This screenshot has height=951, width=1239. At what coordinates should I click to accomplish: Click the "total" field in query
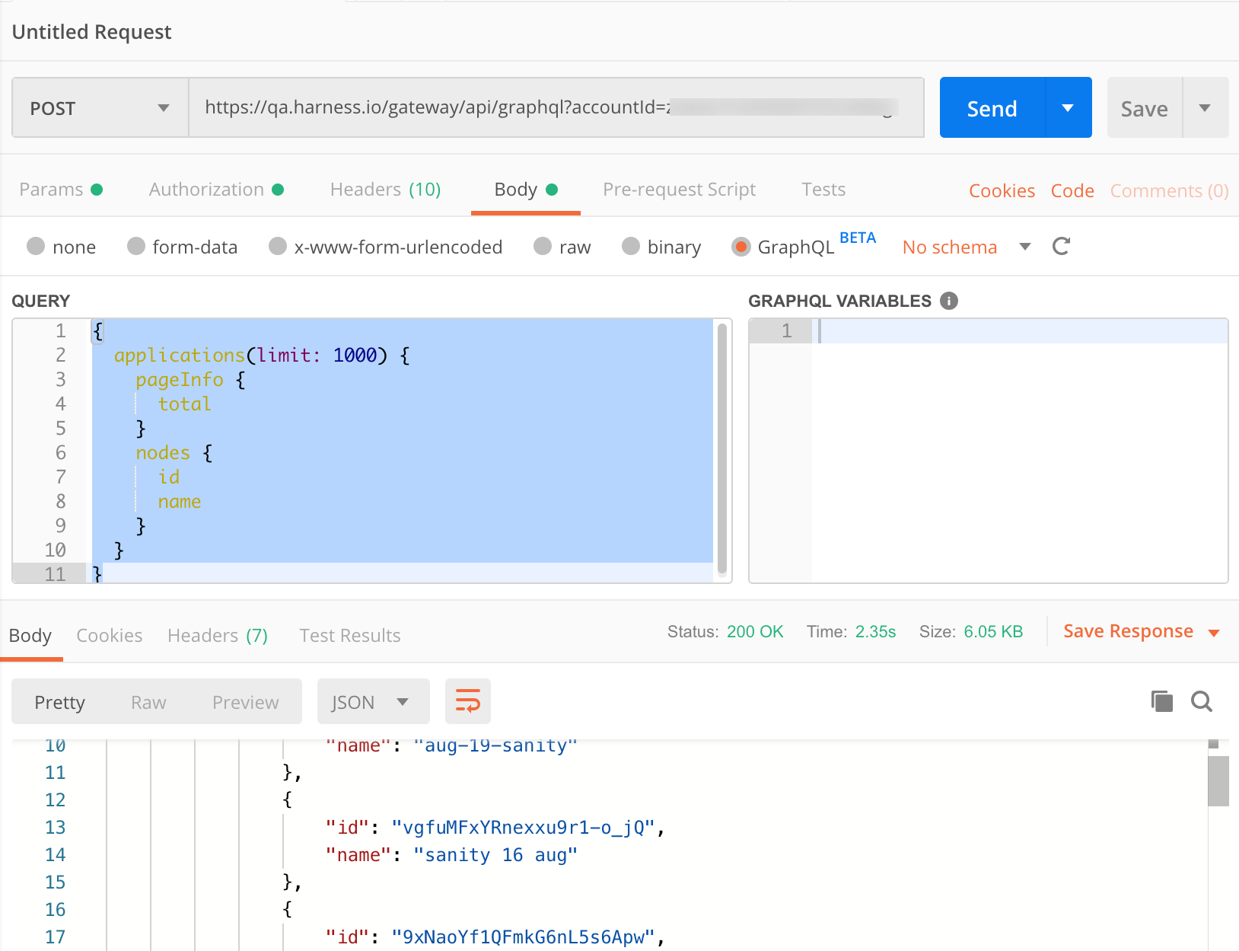[184, 404]
